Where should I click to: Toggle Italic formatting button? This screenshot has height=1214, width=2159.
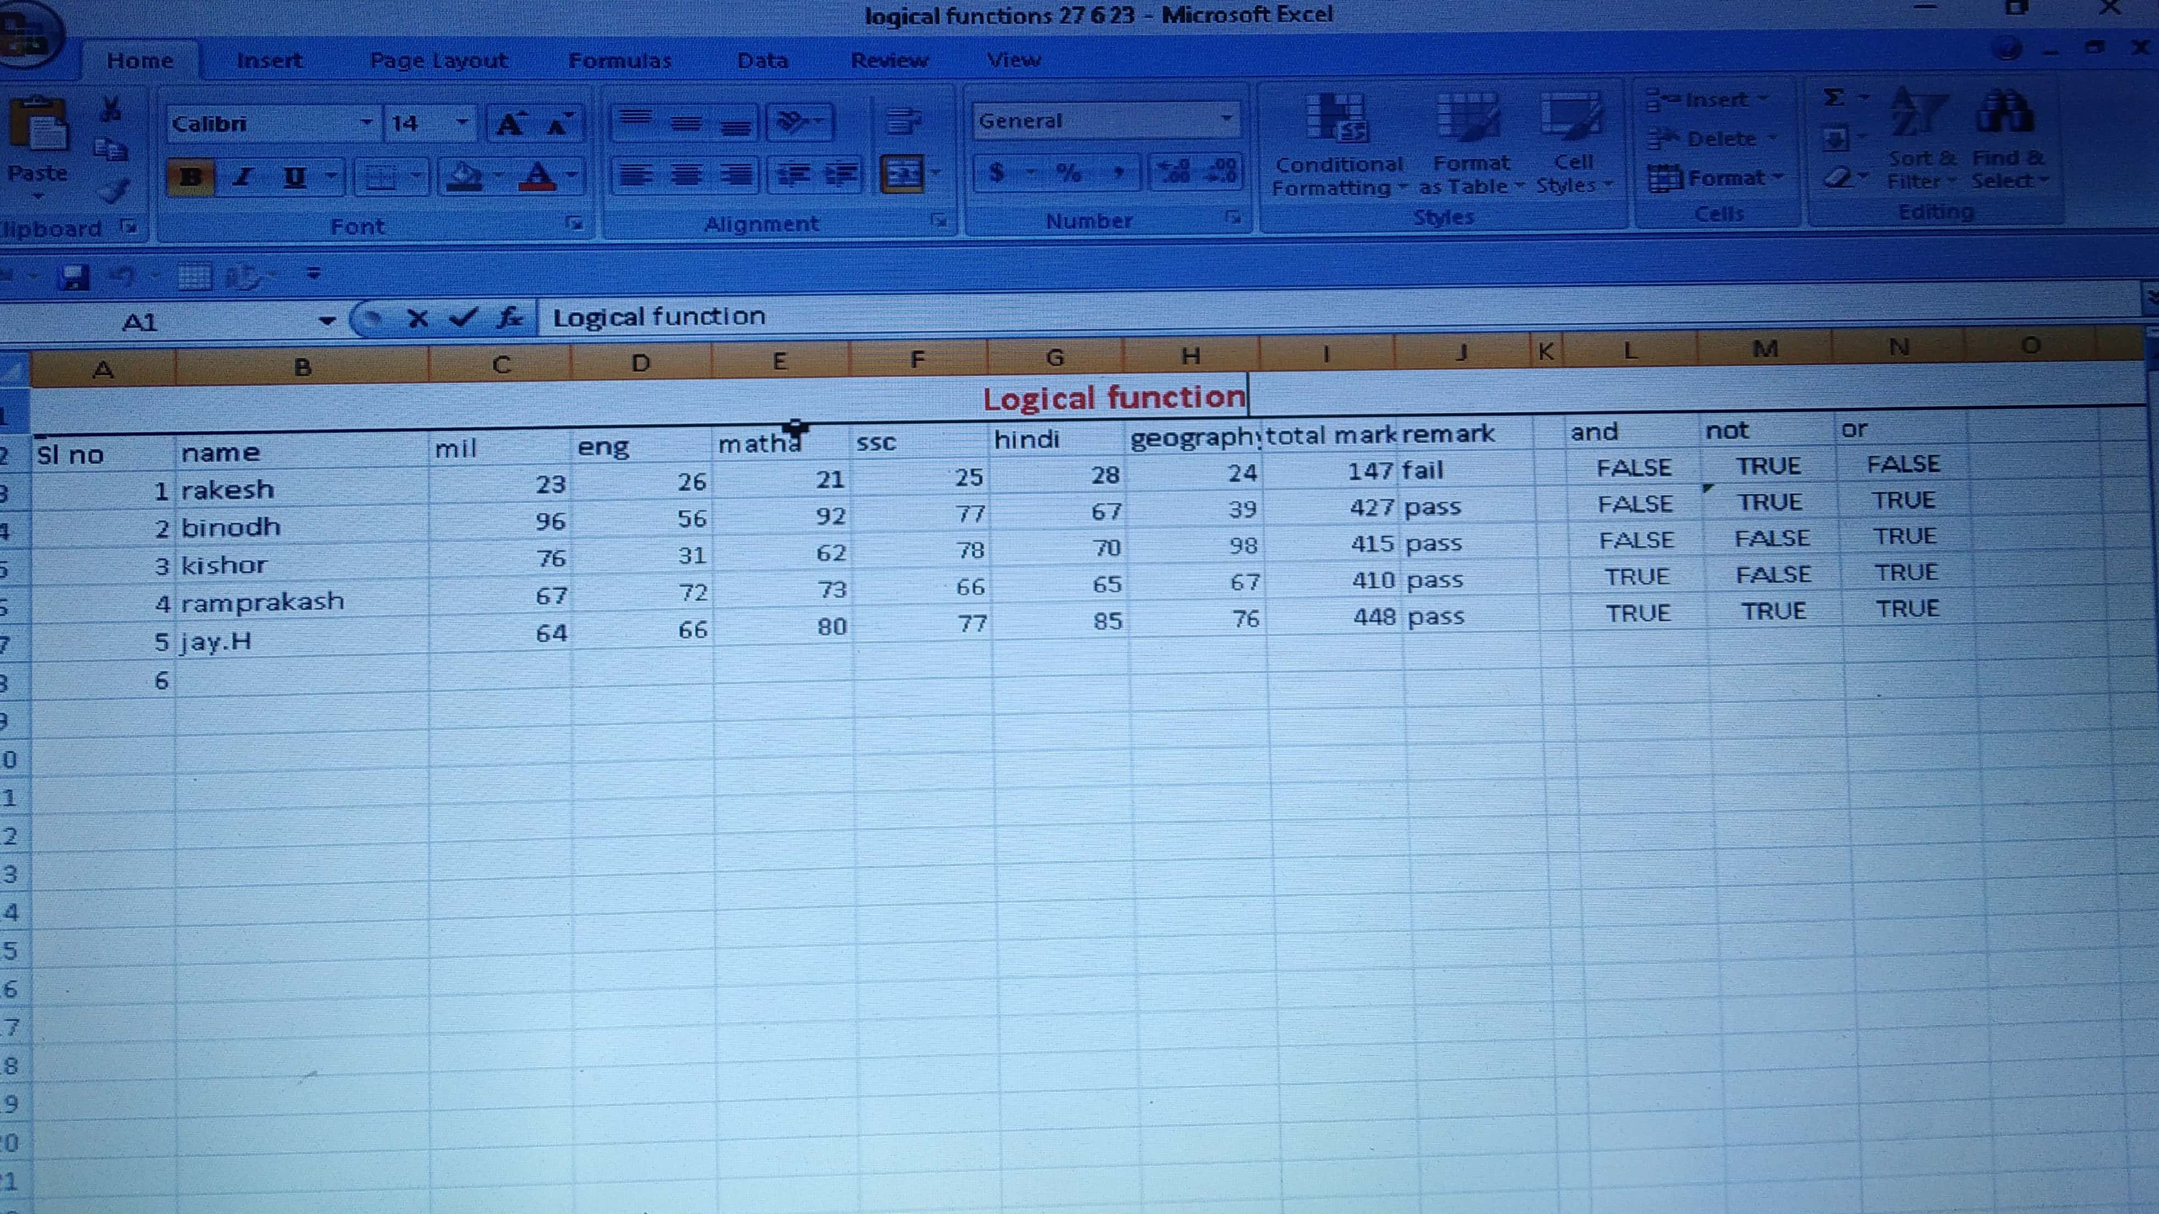(243, 177)
